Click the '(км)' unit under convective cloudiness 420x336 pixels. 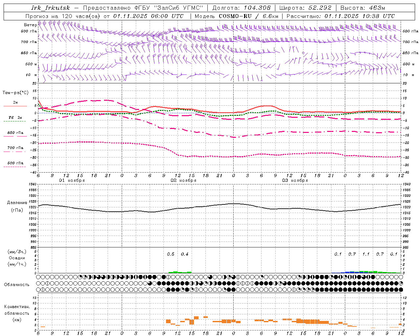point(17,320)
